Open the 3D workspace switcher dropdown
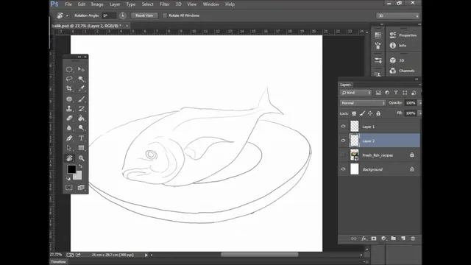This screenshot has width=471, height=265. (397, 15)
